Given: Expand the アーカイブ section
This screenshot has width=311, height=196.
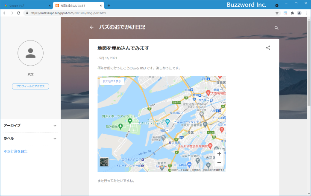Looking at the screenshot, I should point(30,126).
